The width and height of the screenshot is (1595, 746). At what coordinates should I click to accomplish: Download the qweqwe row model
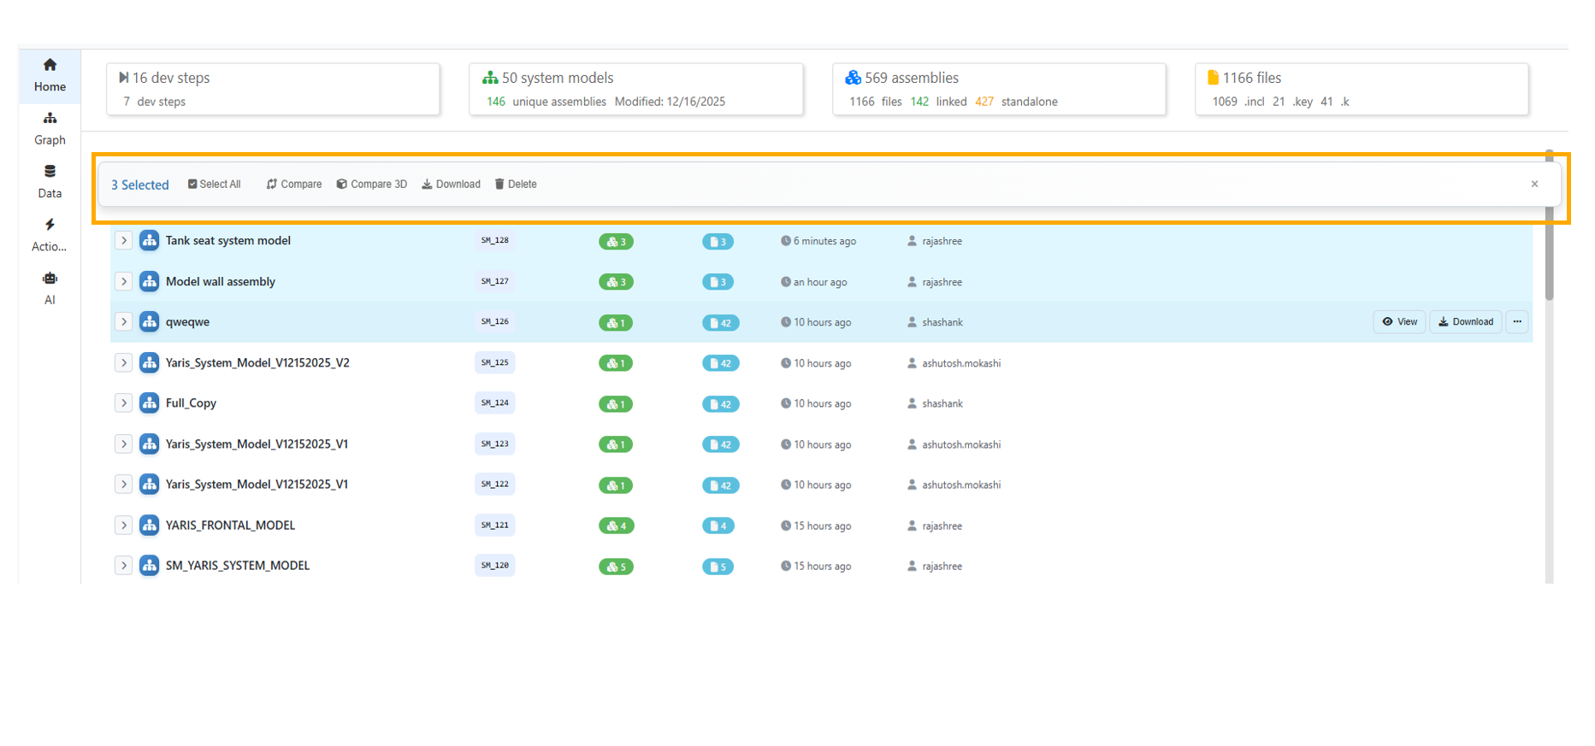[1465, 322]
